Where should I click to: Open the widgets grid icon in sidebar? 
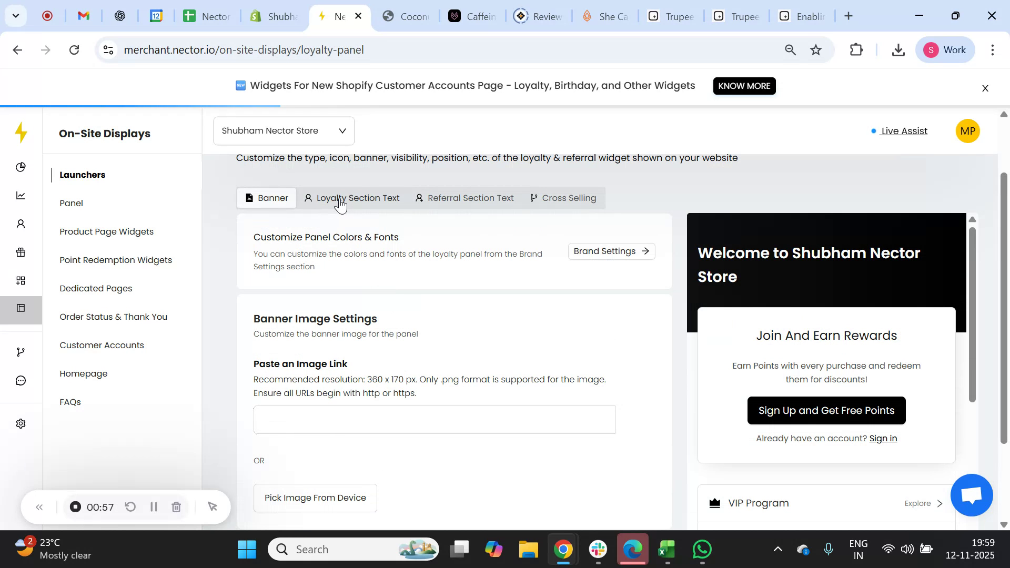click(x=21, y=280)
